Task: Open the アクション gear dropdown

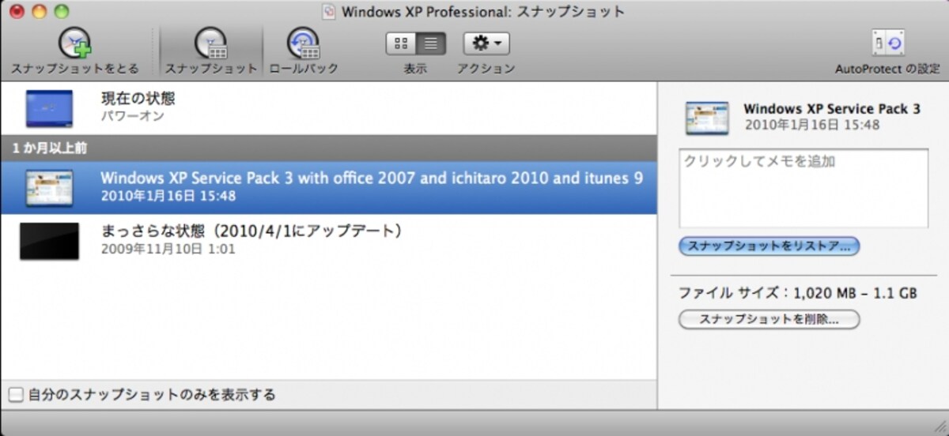Action: pos(486,43)
